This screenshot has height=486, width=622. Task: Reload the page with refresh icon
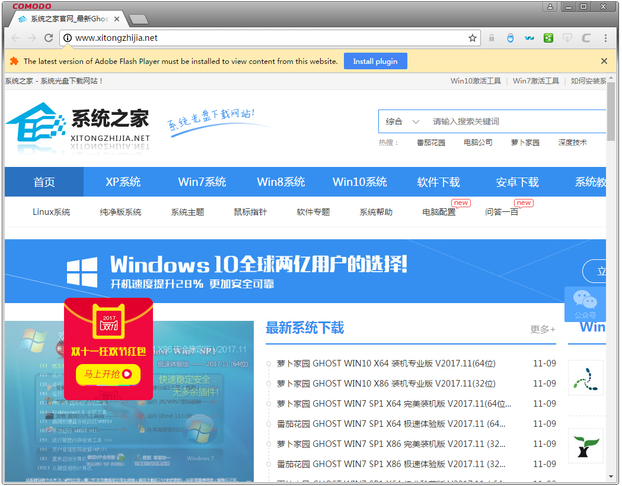click(x=49, y=38)
